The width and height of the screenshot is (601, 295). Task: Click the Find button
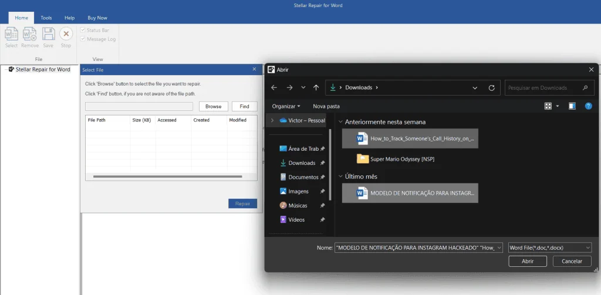click(245, 107)
